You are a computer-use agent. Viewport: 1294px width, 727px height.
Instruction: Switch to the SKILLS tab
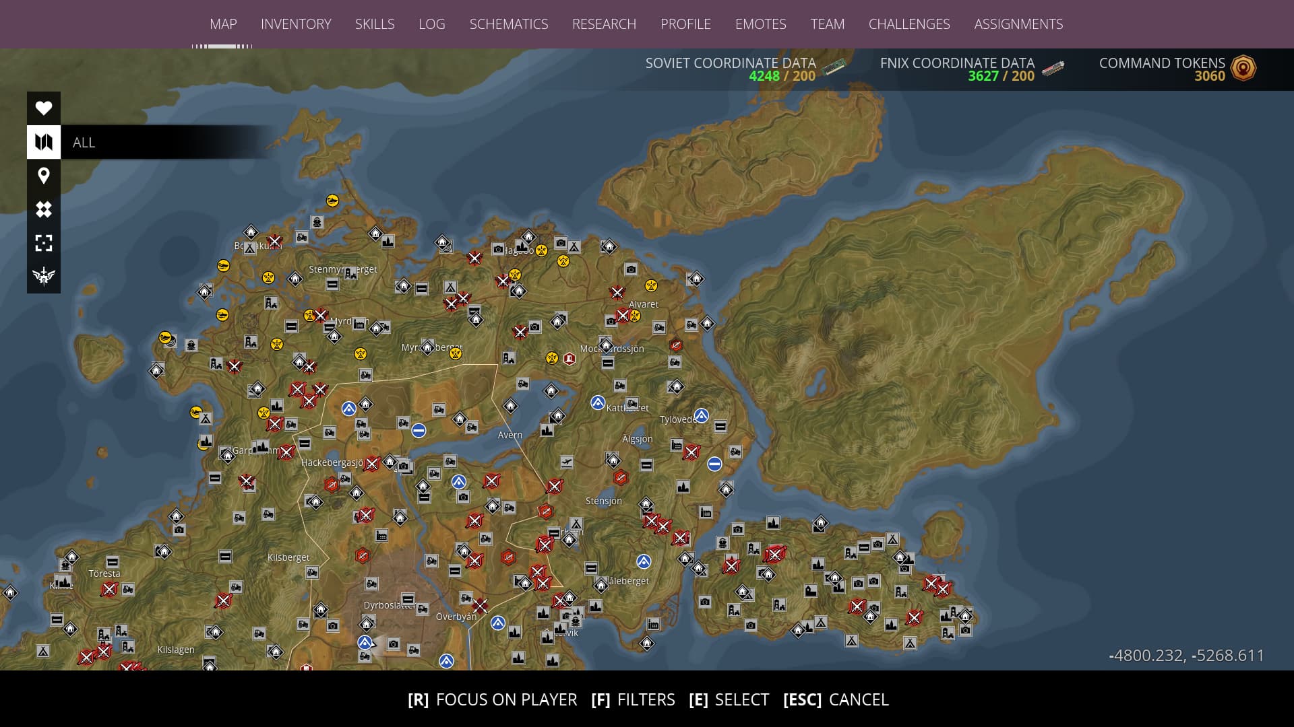point(375,24)
